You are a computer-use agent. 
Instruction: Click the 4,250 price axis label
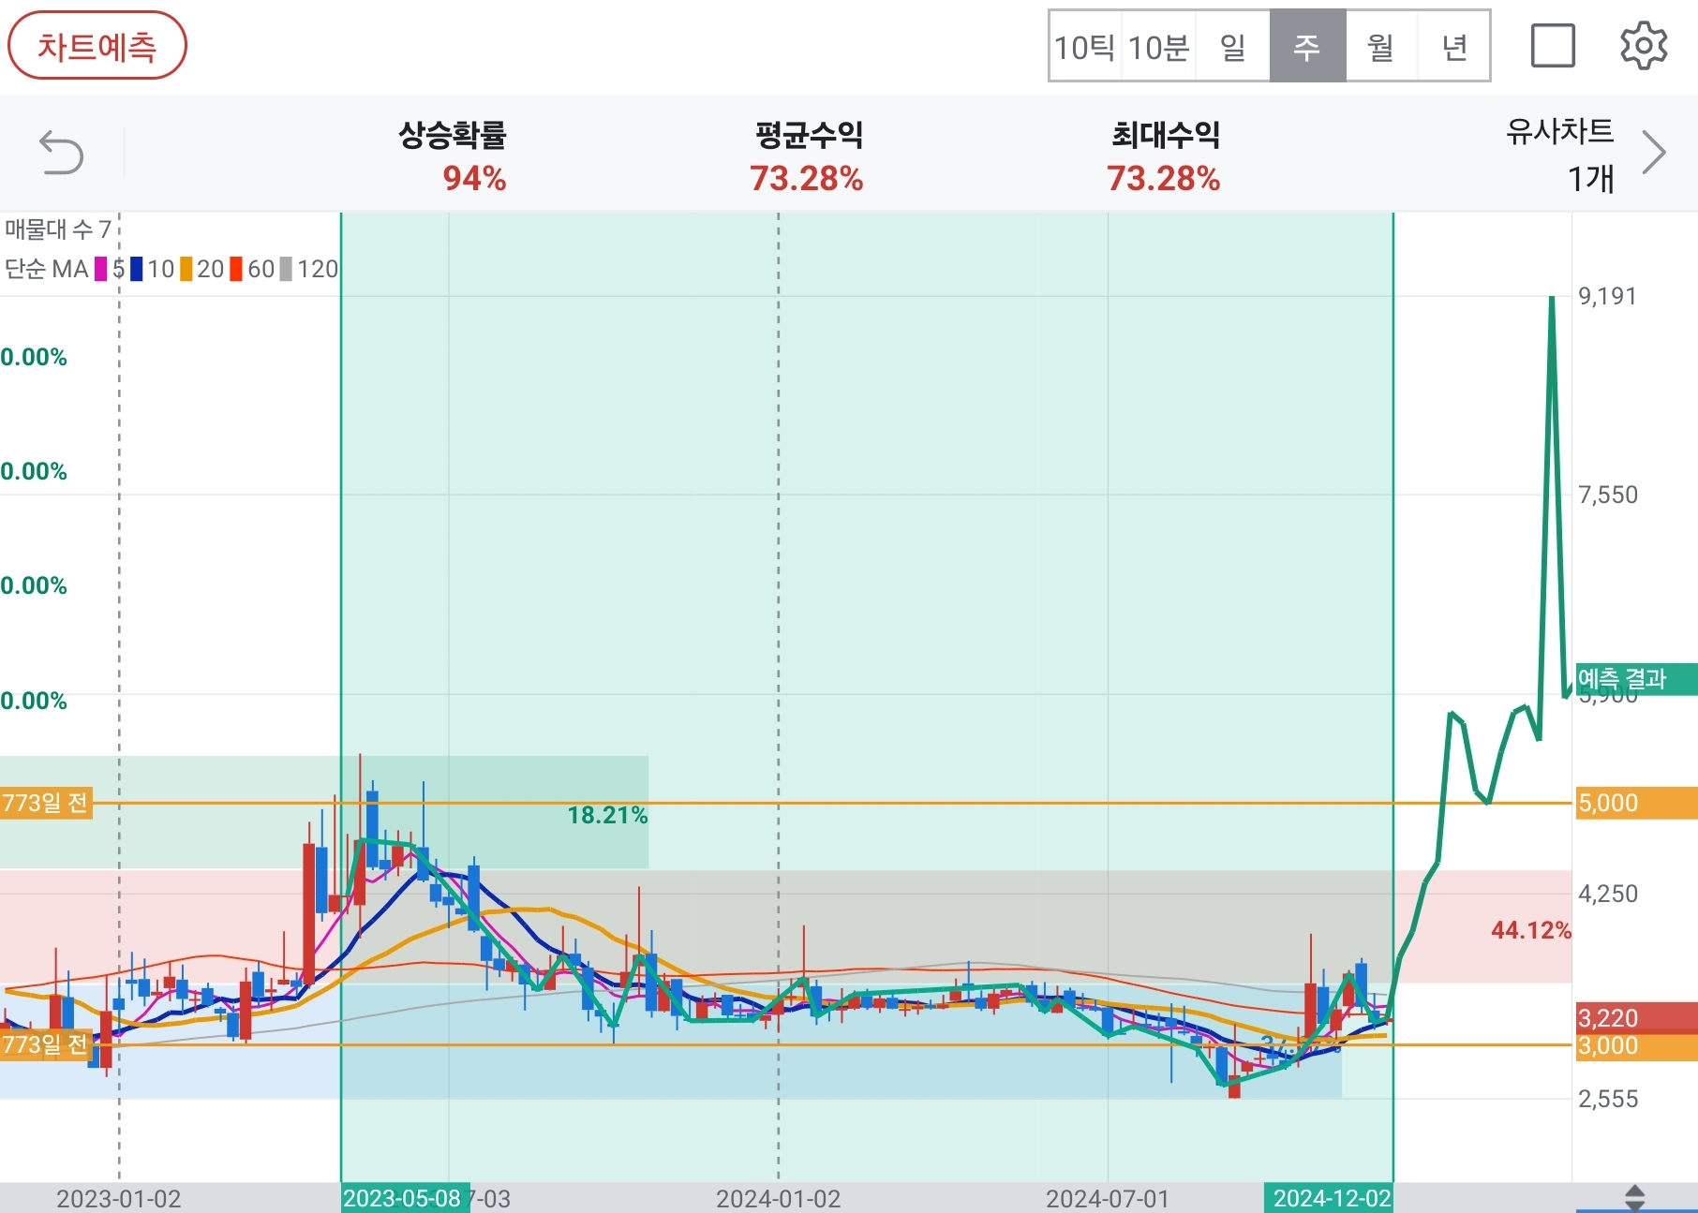click(1608, 894)
